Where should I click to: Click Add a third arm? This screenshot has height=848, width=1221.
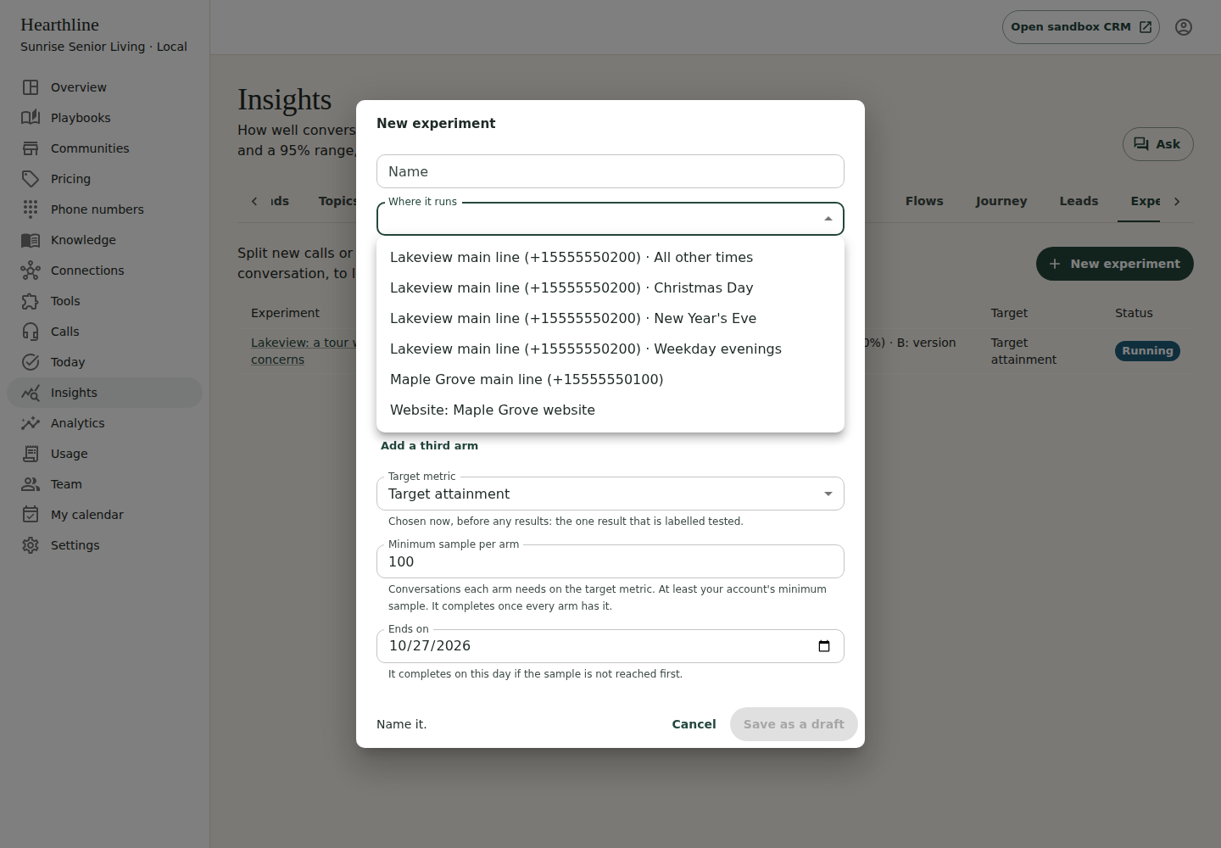click(x=429, y=446)
